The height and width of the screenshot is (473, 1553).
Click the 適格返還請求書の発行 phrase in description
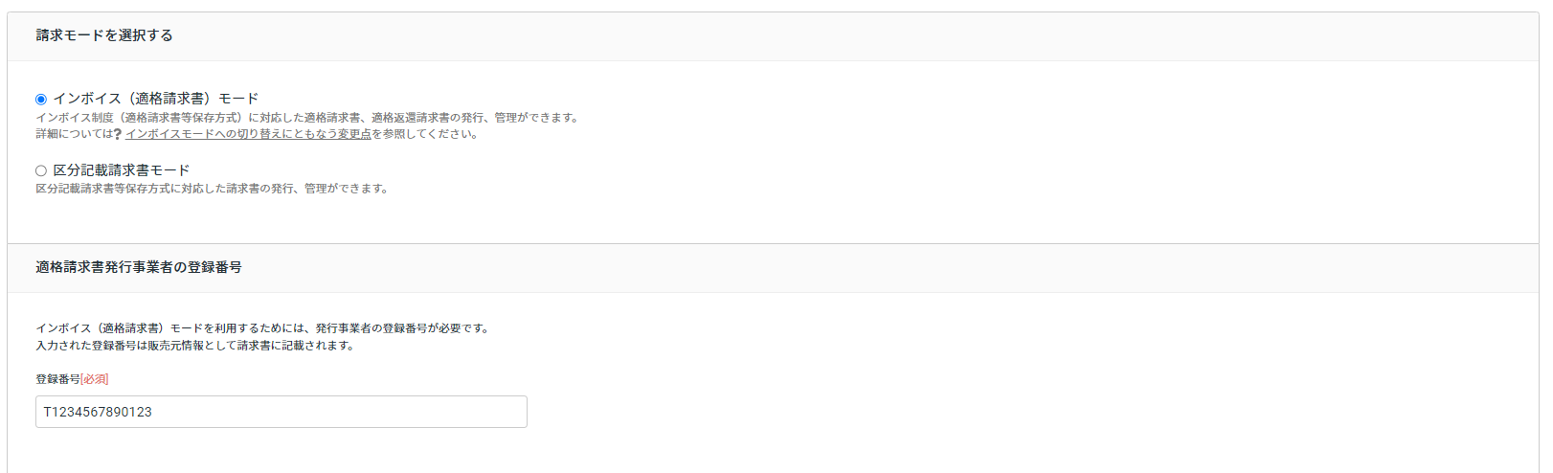tap(427, 118)
